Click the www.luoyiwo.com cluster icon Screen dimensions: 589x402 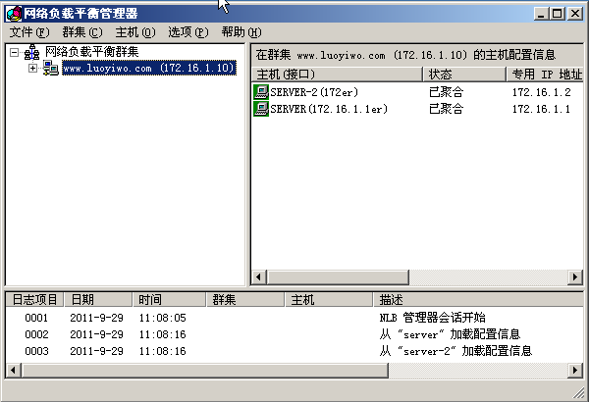[51, 68]
